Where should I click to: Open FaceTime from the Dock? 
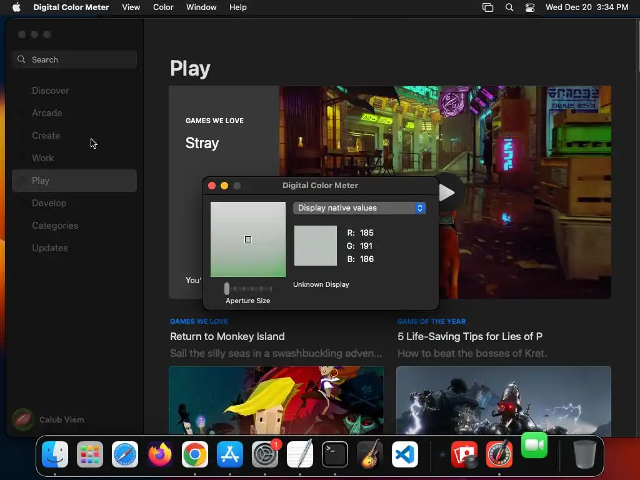(534, 445)
